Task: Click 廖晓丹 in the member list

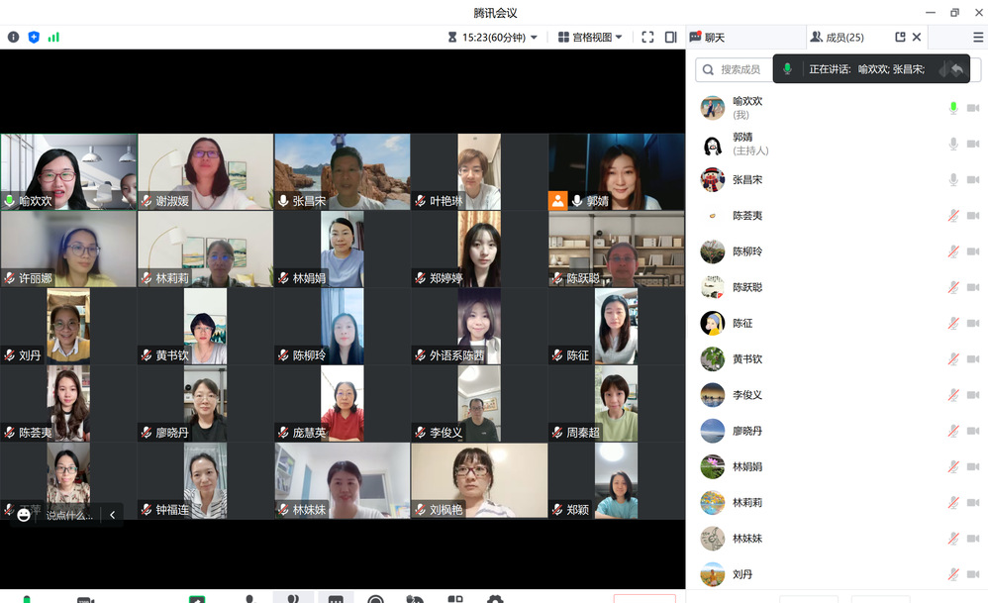Action: [837, 431]
